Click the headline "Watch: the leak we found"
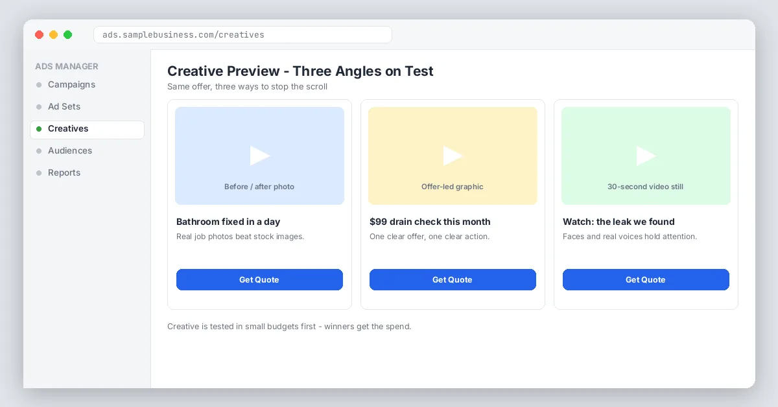This screenshot has width=778, height=407. coord(619,222)
